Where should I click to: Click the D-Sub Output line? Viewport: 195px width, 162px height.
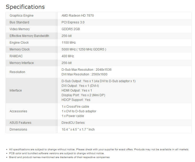click(99, 81)
